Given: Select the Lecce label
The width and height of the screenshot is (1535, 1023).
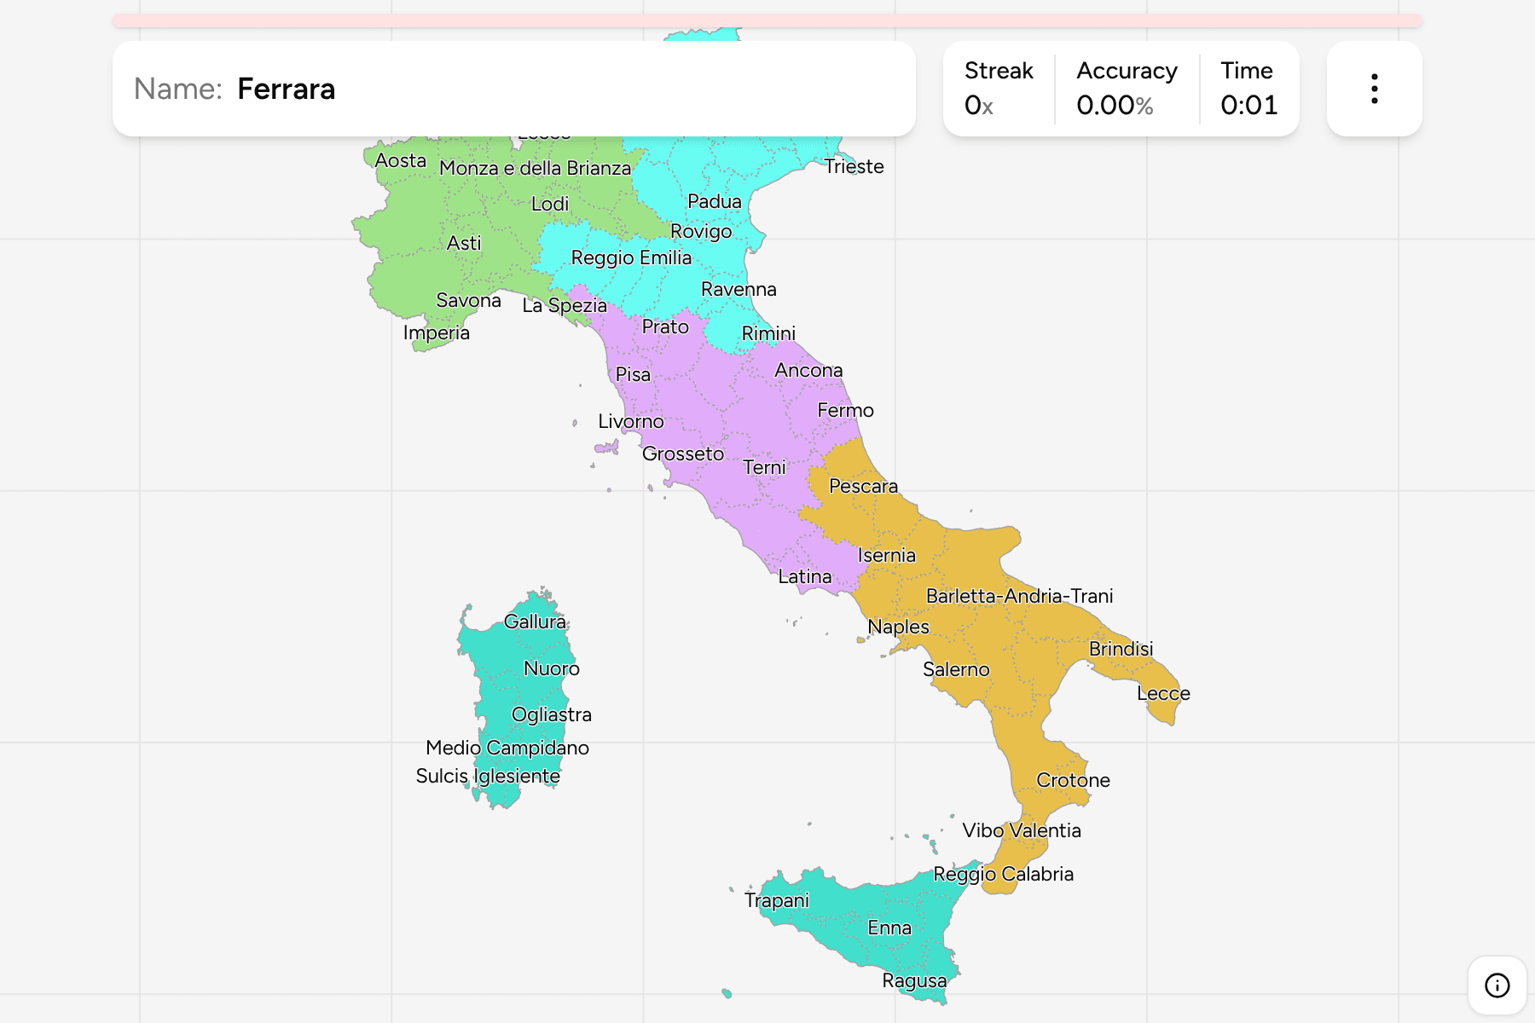Looking at the screenshot, I should point(1163,693).
